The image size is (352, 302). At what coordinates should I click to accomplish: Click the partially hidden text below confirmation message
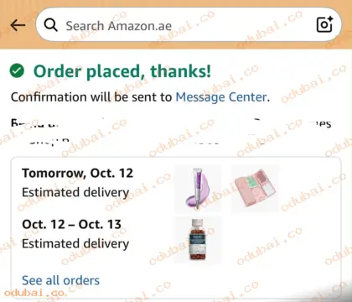coord(171,131)
